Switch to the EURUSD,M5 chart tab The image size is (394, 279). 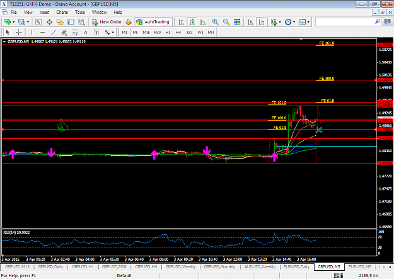click(359, 266)
